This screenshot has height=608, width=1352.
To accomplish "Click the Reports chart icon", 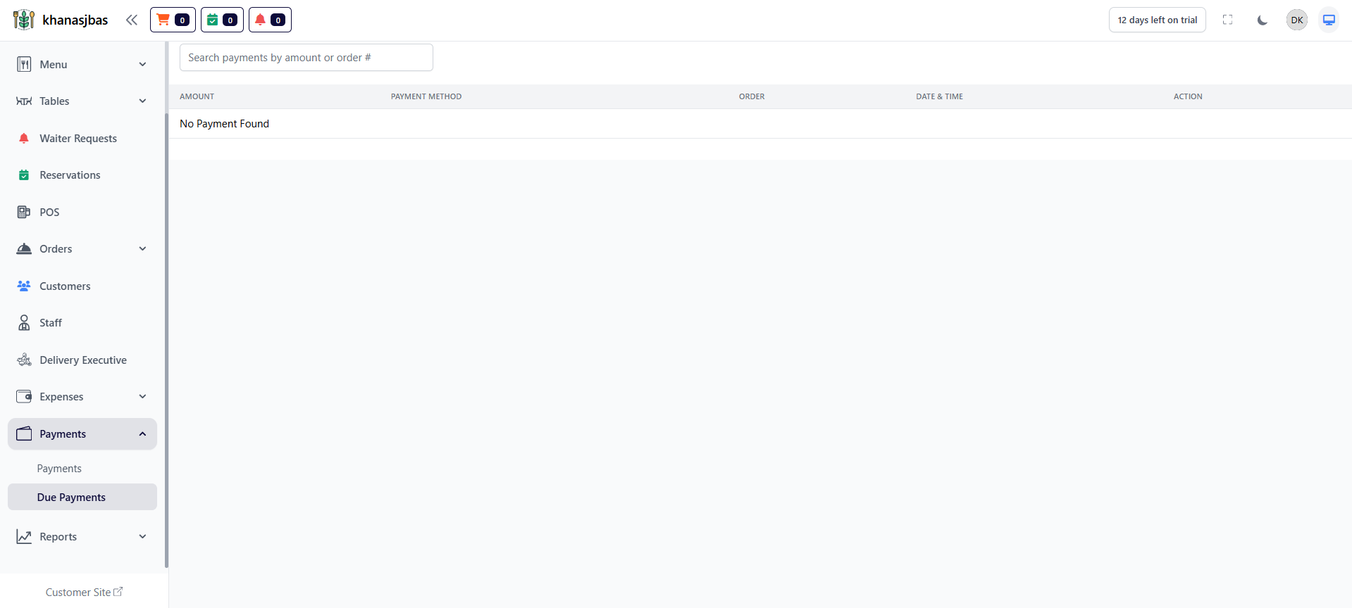I will click(24, 536).
